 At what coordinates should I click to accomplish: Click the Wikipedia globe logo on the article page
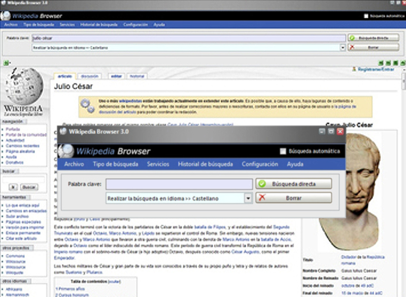click(x=23, y=86)
